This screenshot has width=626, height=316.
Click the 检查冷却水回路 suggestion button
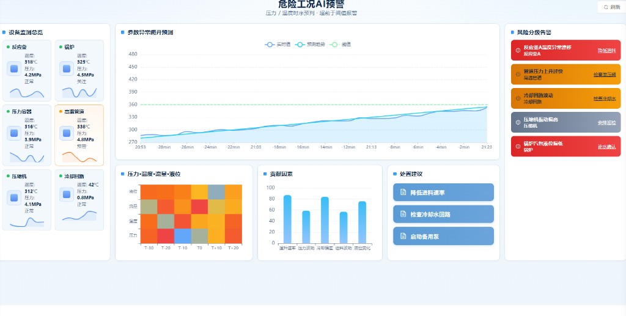[x=443, y=215]
